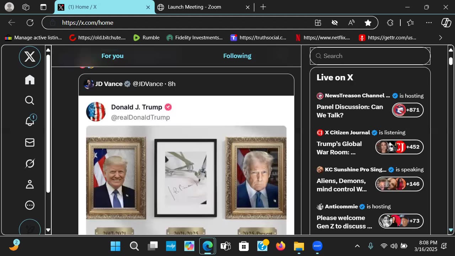Viewport: 455px width, 256px height.
Task: Open the gettr.com bookmark
Action: 387,38
